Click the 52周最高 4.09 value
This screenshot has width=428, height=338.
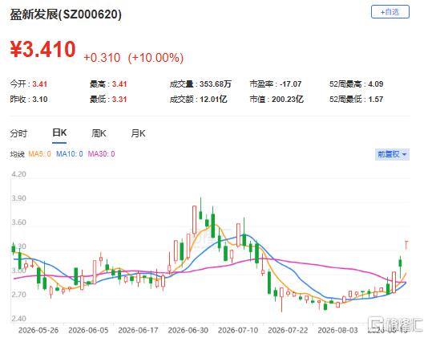point(376,84)
